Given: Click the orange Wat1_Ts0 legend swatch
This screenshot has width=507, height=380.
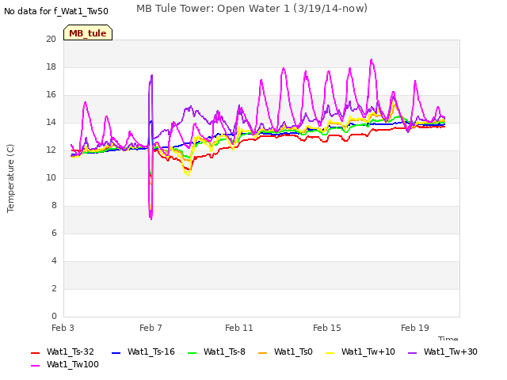Looking at the screenshot, I should (262, 353).
